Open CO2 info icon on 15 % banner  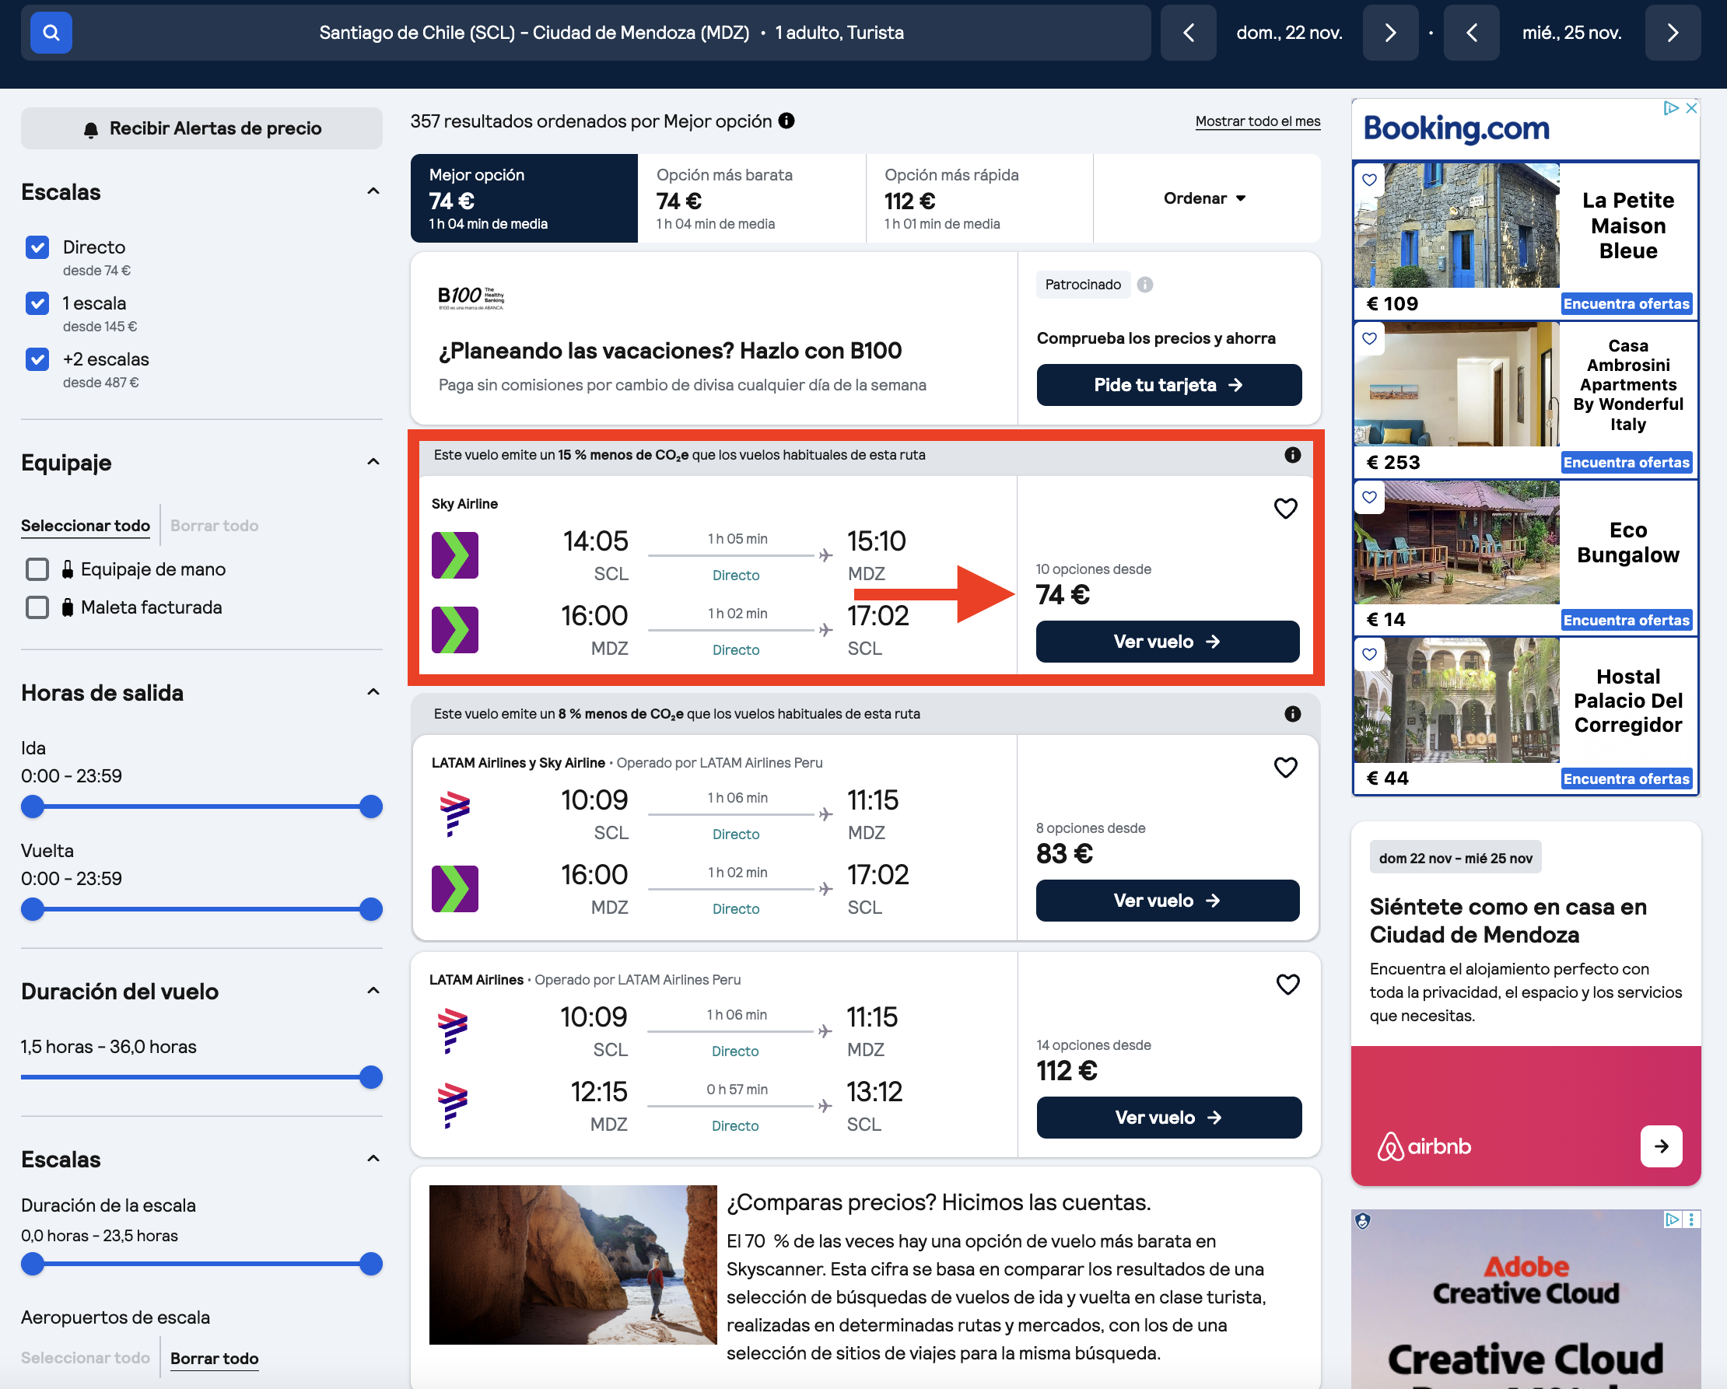[1292, 455]
